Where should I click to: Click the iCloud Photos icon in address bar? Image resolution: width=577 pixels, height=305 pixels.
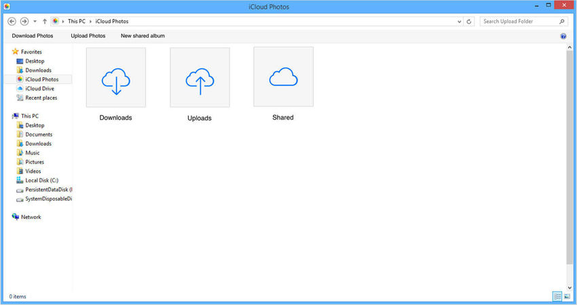click(x=55, y=21)
